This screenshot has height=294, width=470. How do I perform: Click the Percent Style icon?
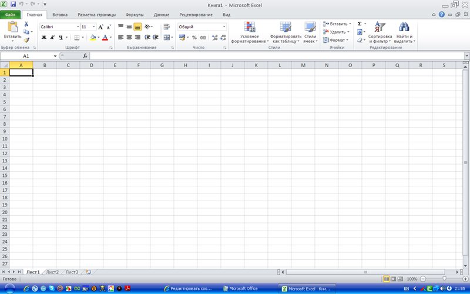click(x=194, y=38)
